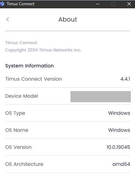Click the Windows value beside OS Type
This screenshot has height=186, width=135.
coord(119,113)
